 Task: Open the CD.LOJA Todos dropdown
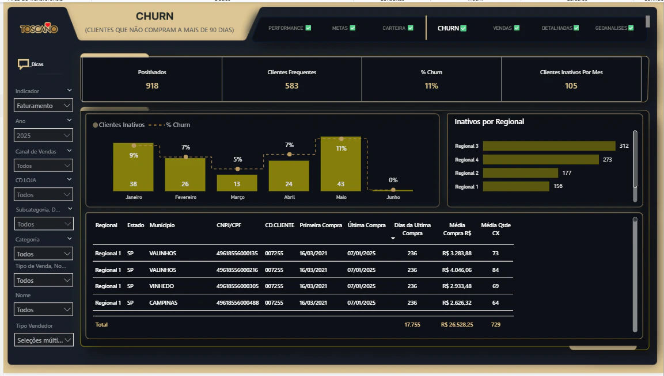[43, 194]
